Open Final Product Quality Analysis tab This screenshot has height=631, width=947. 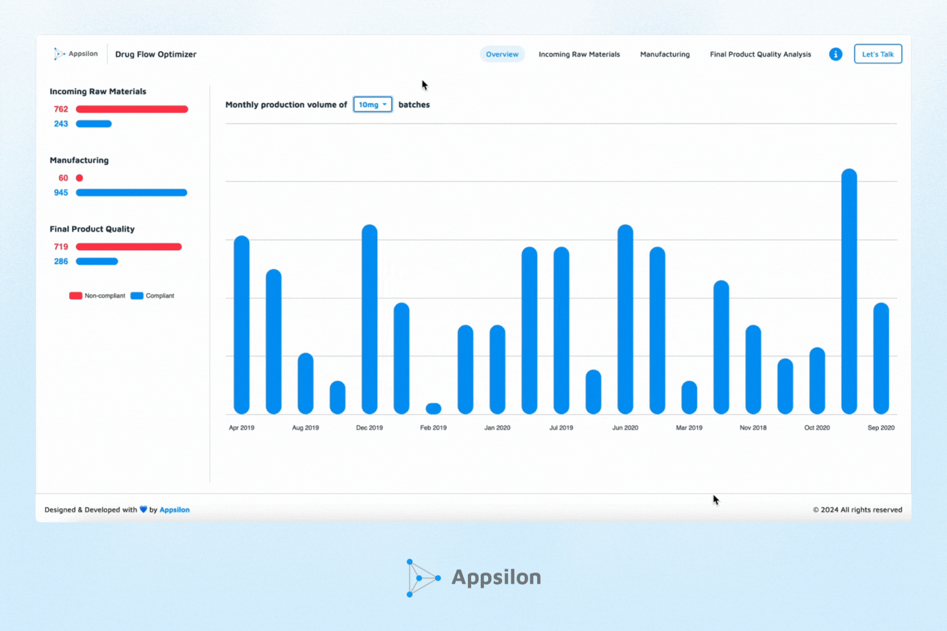(x=760, y=55)
